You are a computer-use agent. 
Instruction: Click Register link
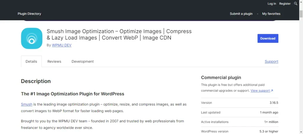(x=285, y=4)
